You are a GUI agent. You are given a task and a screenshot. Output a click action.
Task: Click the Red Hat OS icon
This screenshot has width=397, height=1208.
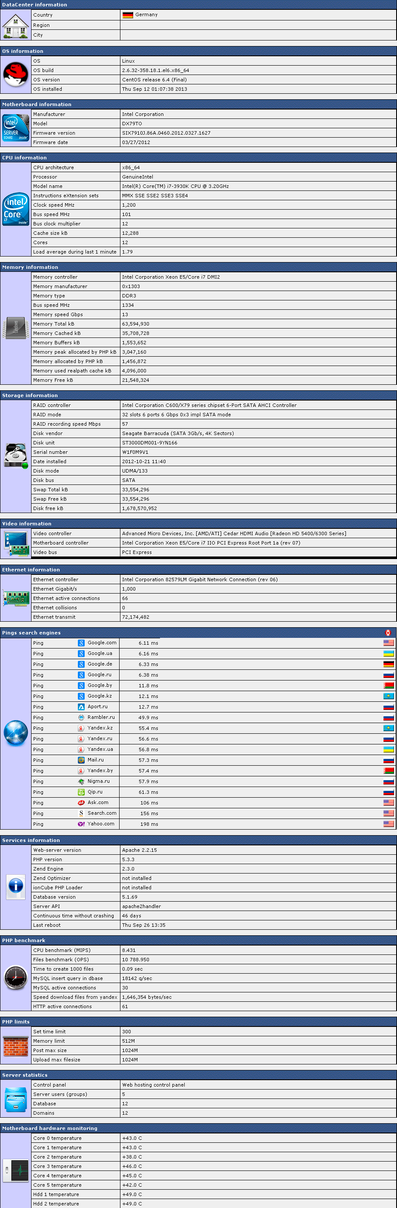(x=15, y=75)
